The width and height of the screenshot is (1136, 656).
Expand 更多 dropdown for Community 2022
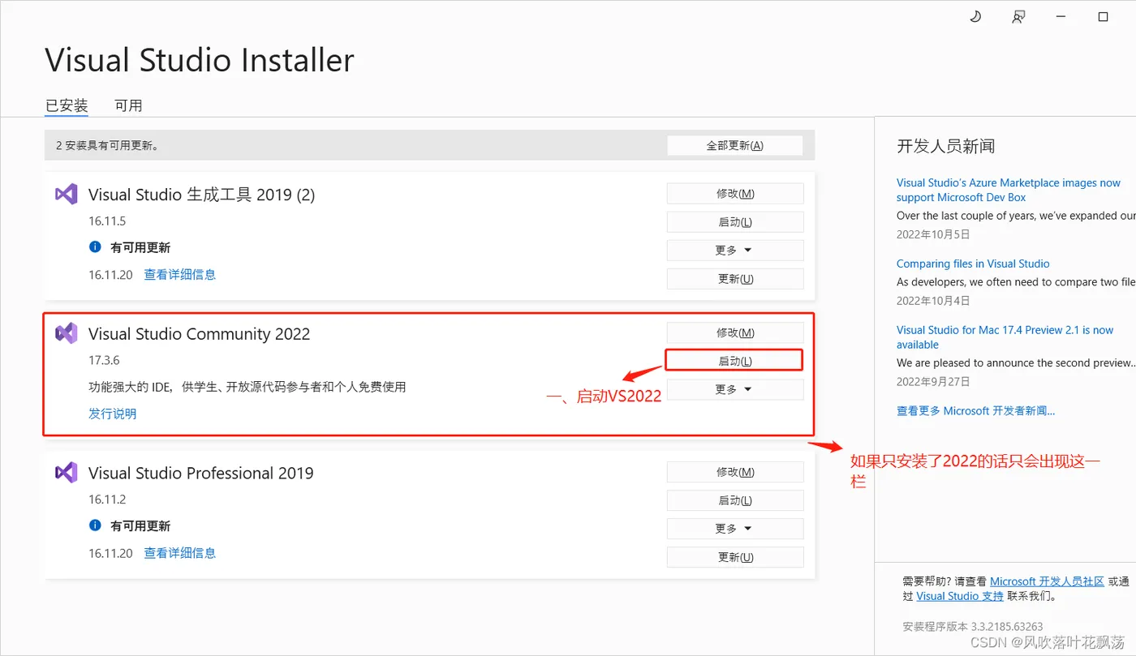(735, 389)
